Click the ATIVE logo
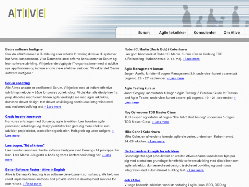249x187 pixels. (x=27, y=13)
